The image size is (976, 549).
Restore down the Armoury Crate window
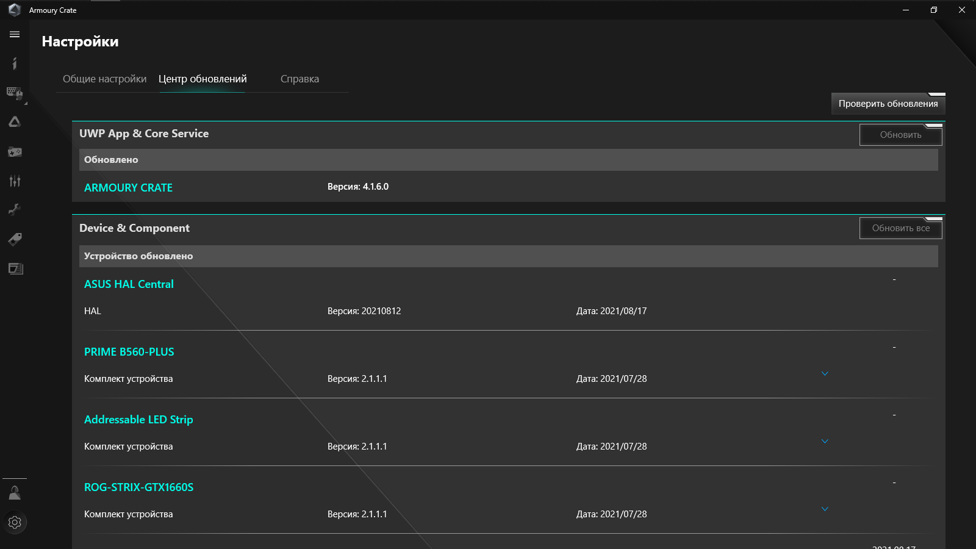point(934,10)
